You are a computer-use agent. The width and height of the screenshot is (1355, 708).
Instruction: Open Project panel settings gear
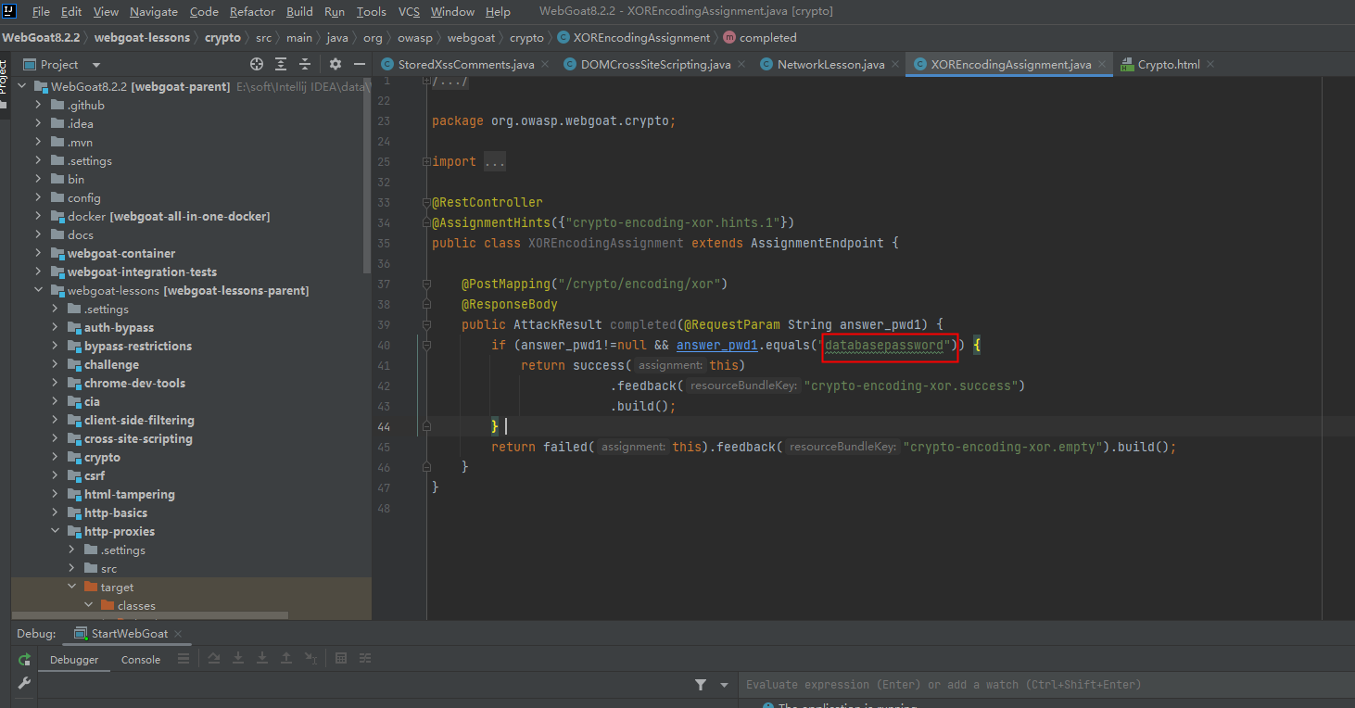coord(336,64)
